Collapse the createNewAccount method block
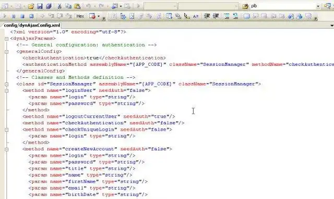The image size is (334, 199). [7, 149]
